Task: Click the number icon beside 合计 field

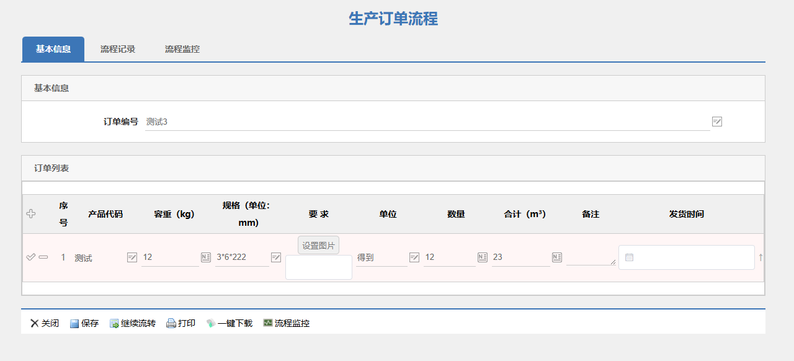Action: (557, 257)
